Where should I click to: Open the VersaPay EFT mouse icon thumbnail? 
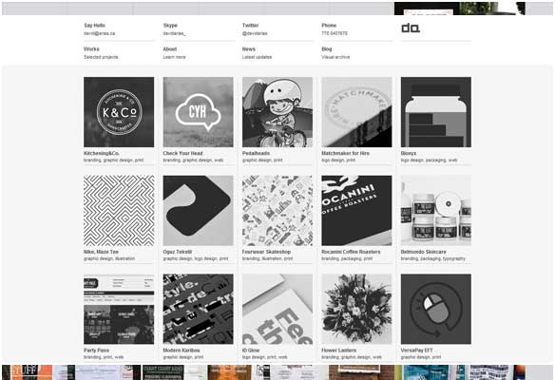point(436,309)
